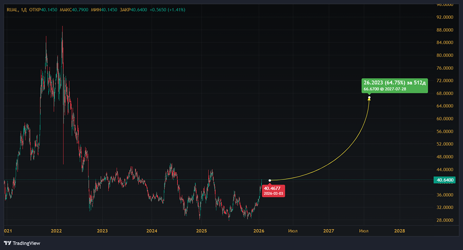This screenshot has width=463, height=250.
Task: Click the 48.0000 price axis label
Action: (x=444, y=157)
